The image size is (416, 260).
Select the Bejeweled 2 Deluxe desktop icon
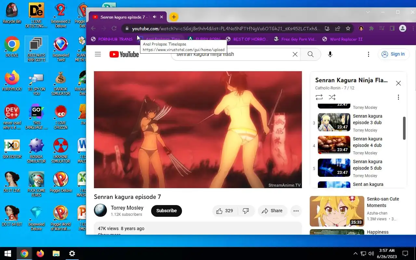click(x=61, y=15)
